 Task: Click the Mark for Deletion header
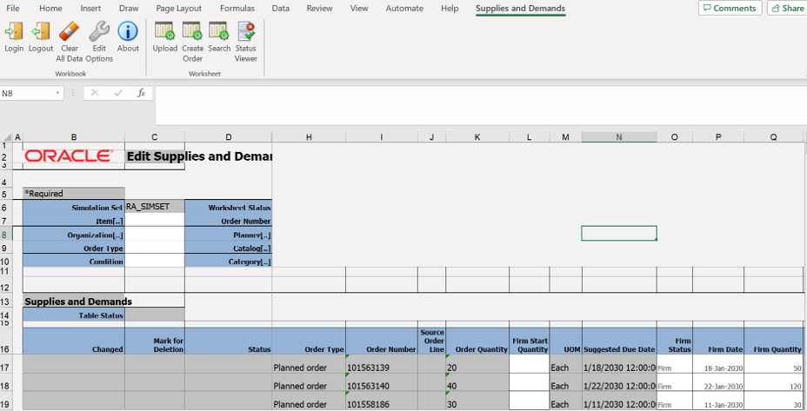tap(155, 341)
